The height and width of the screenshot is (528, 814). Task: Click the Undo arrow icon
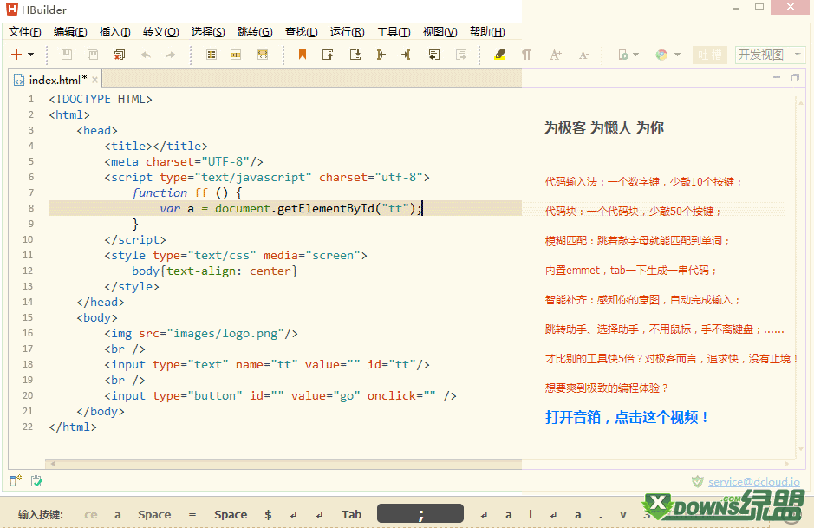pos(146,55)
